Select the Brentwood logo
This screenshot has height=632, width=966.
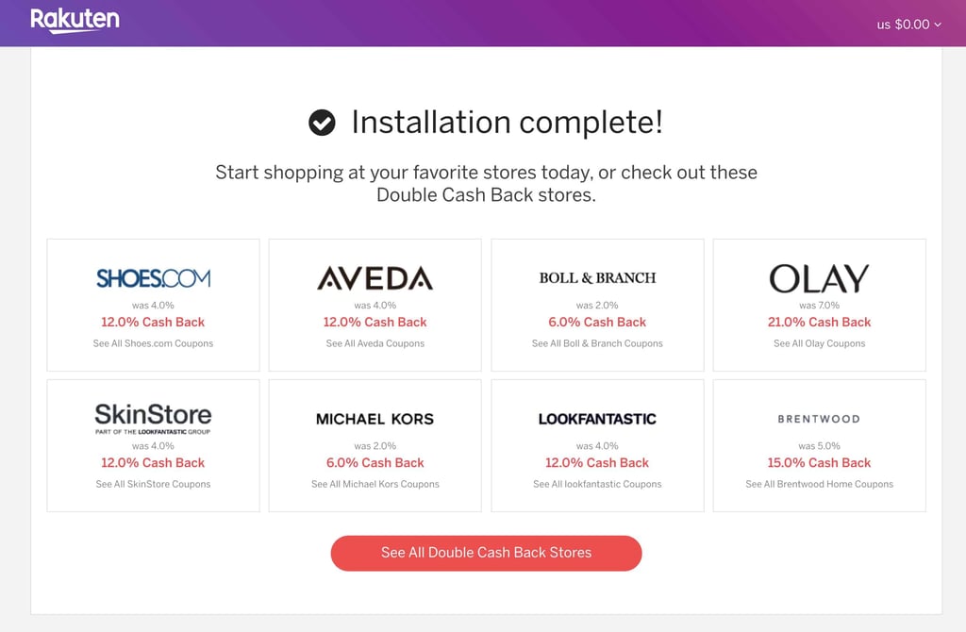(820, 419)
